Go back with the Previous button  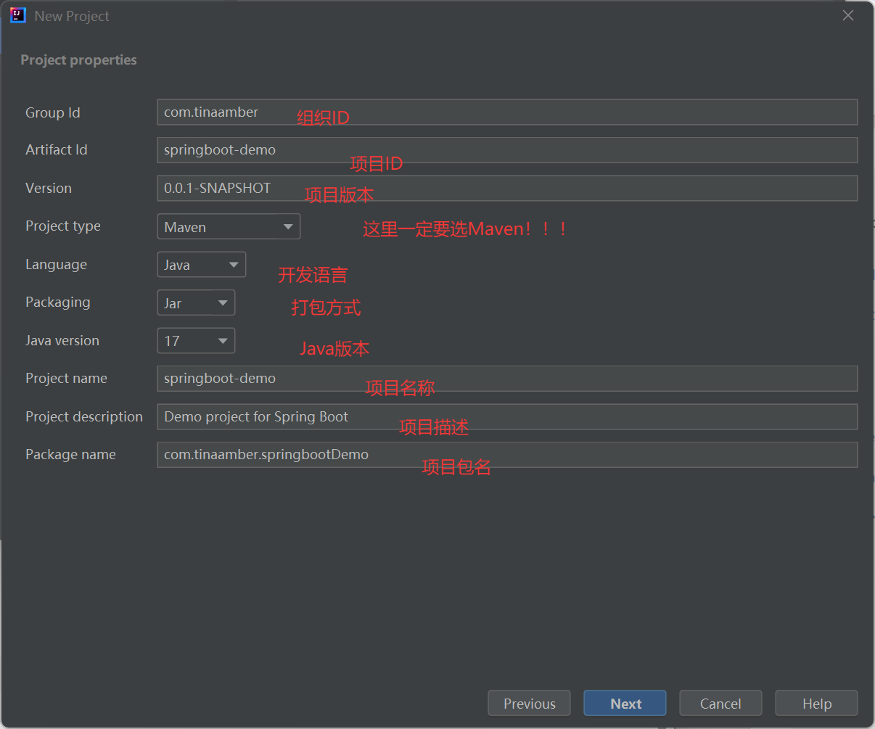click(529, 704)
